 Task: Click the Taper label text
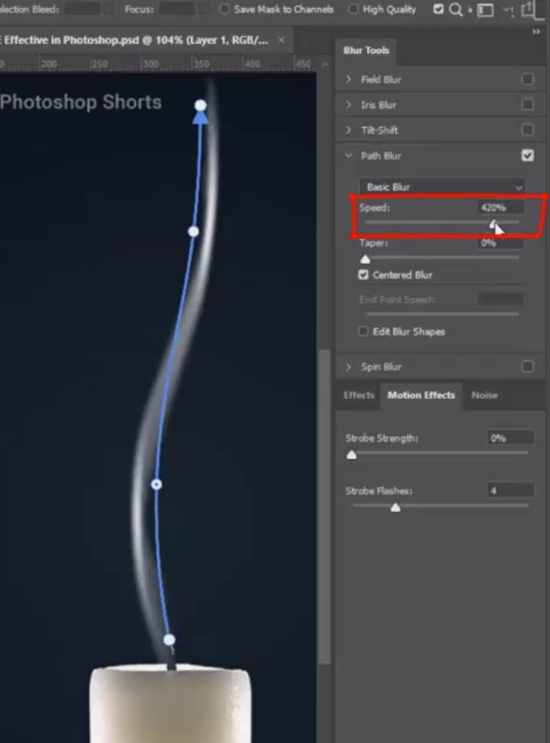click(374, 243)
